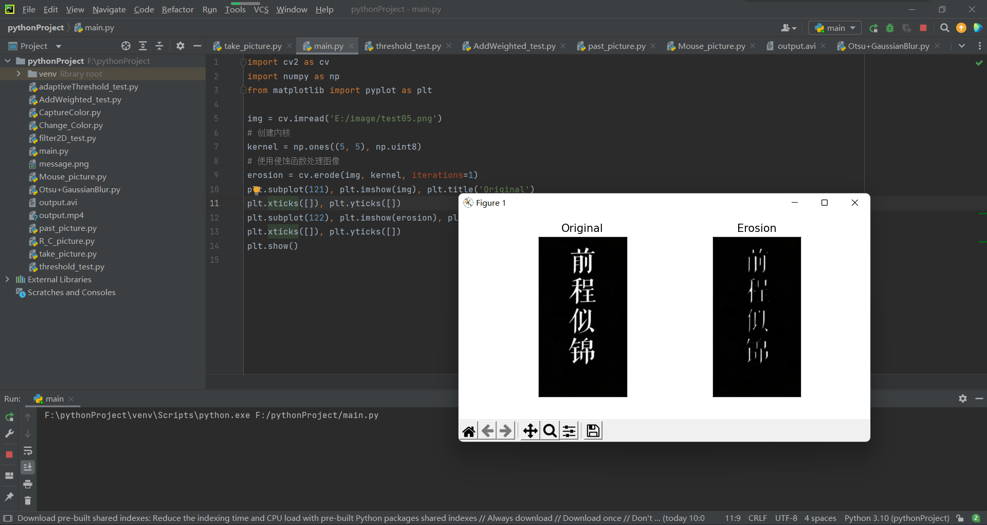Open Search Everywhere magnifier icon
The height and width of the screenshot is (525, 987).
tap(944, 28)
